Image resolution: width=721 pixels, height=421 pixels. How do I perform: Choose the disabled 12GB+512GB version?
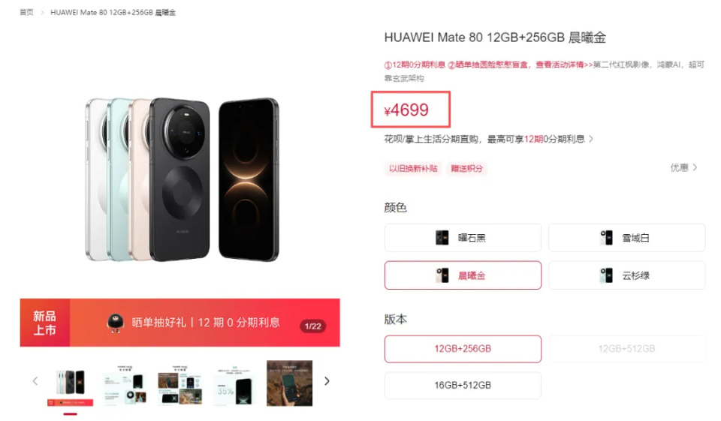[626, 349]
